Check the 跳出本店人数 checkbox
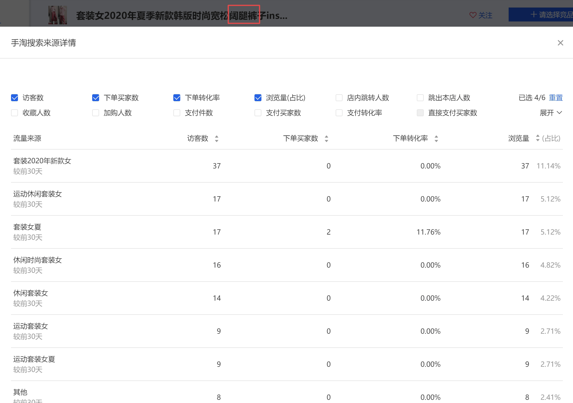The width and height of the screenshot is (573, 403). pyautogui.click(x=420, y=98)
